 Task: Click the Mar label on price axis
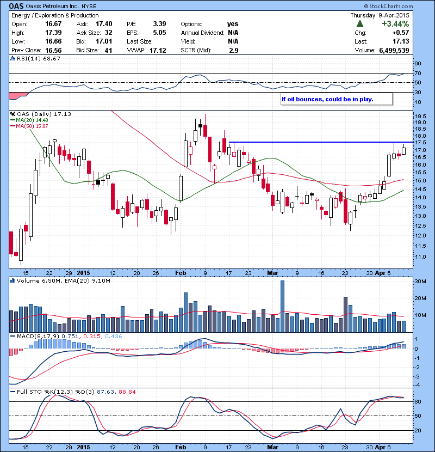coord(272,273)
